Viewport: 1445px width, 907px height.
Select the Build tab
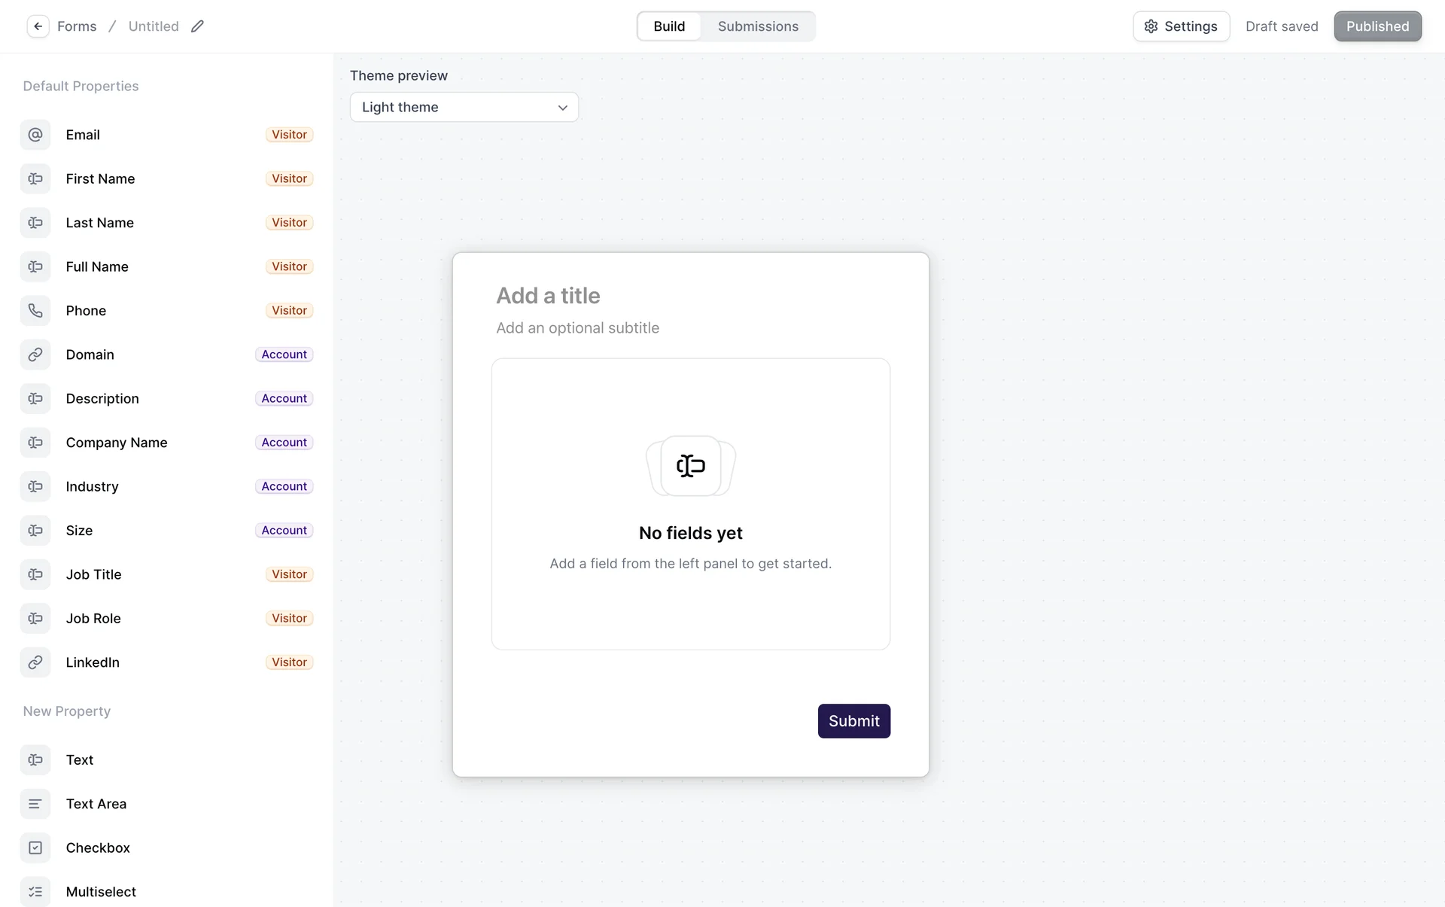(669, 26)
